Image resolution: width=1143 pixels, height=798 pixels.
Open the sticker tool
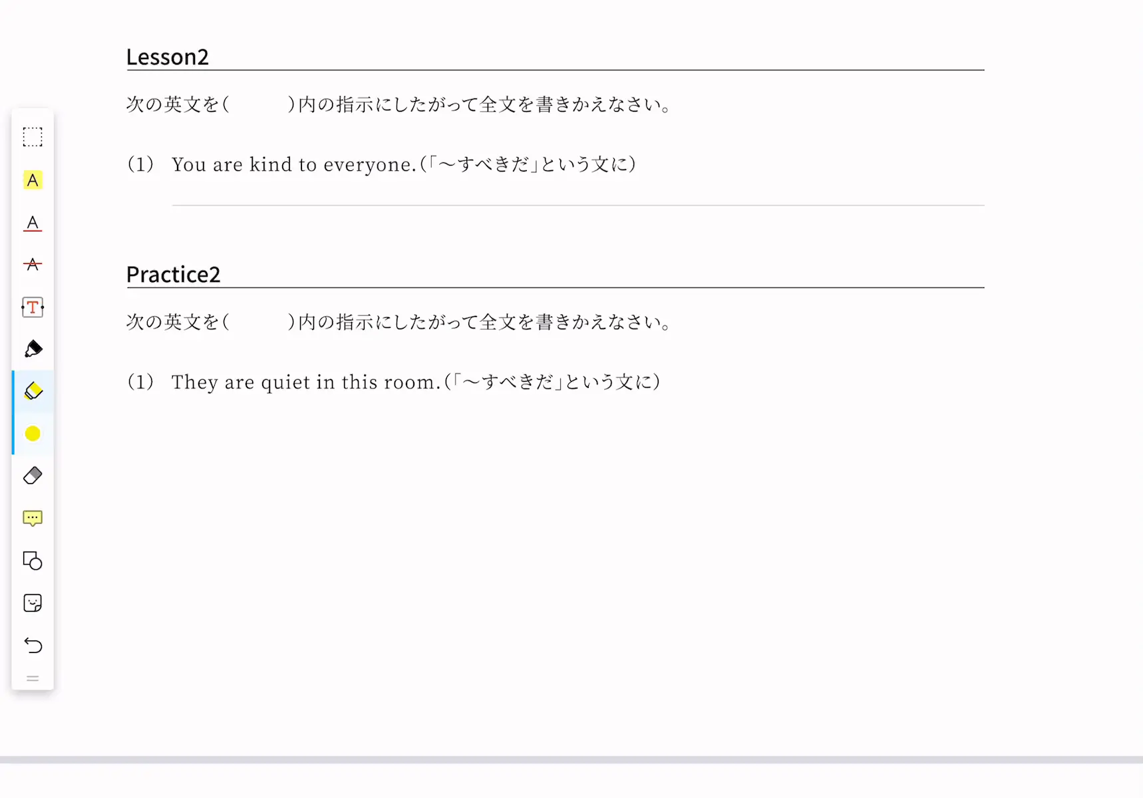[x=33, y=603]
